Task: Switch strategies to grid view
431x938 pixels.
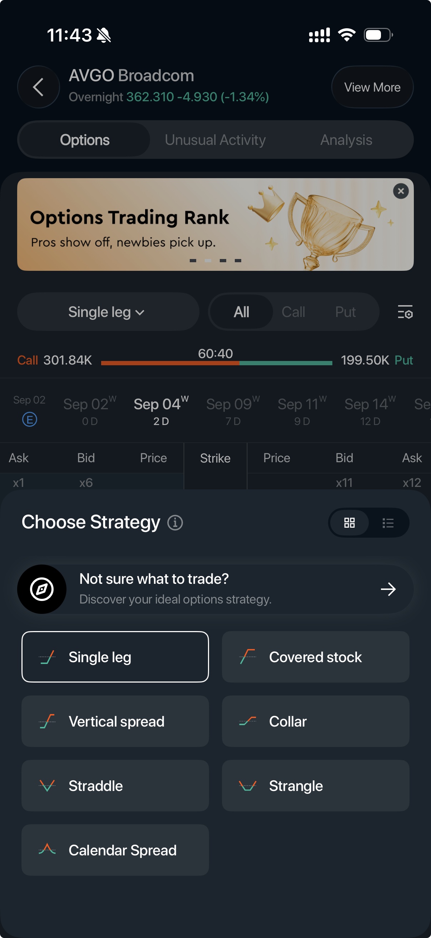Action: [x=349, y=523]
